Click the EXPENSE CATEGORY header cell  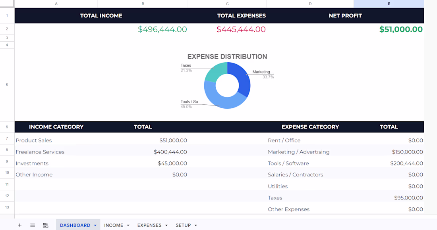[310, 127]
